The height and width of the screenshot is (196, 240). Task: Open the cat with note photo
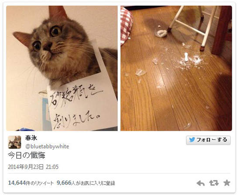click(x=62, y=68)
